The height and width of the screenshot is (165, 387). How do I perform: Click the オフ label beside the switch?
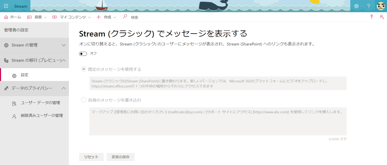[x=93, y=54]
